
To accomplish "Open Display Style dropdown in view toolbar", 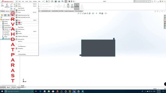I will (x=93, y=13).
